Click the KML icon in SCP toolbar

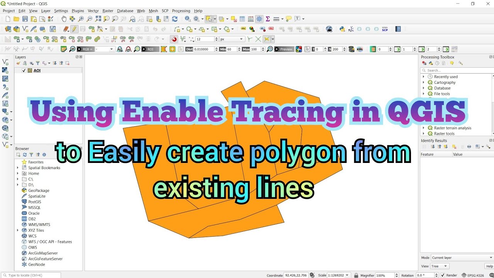point(360,49)
